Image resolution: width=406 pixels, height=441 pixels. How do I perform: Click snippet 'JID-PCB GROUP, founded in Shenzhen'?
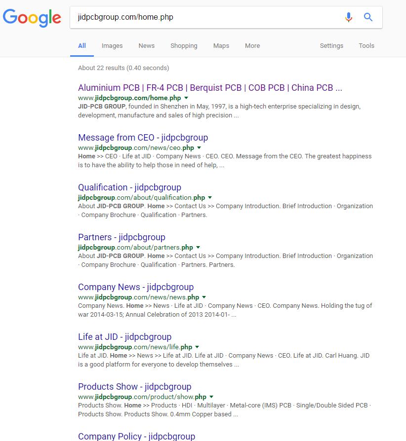[219, 111]
